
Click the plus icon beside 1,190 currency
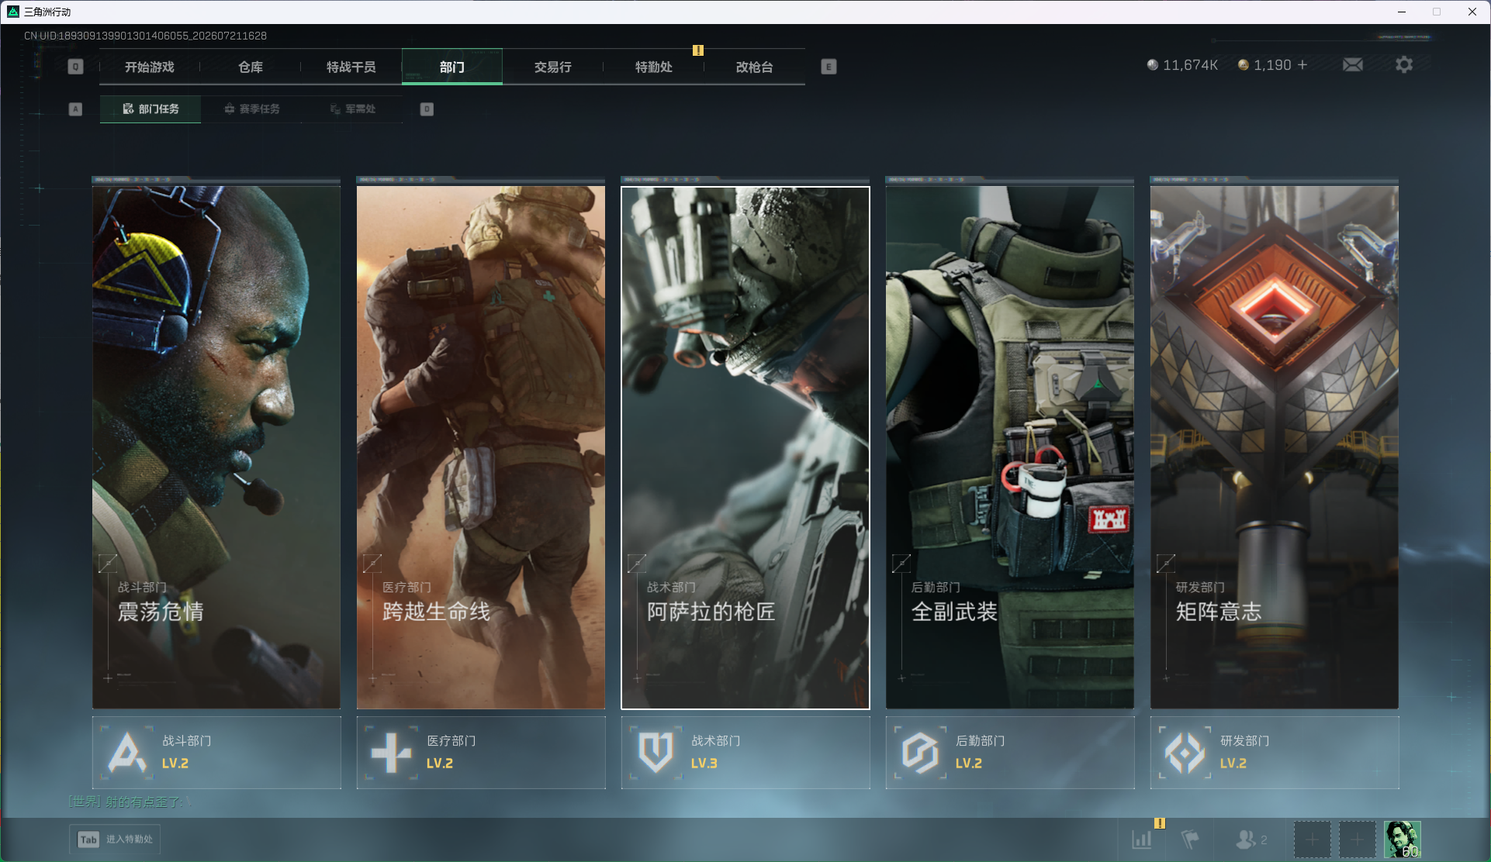[1302, 65]
